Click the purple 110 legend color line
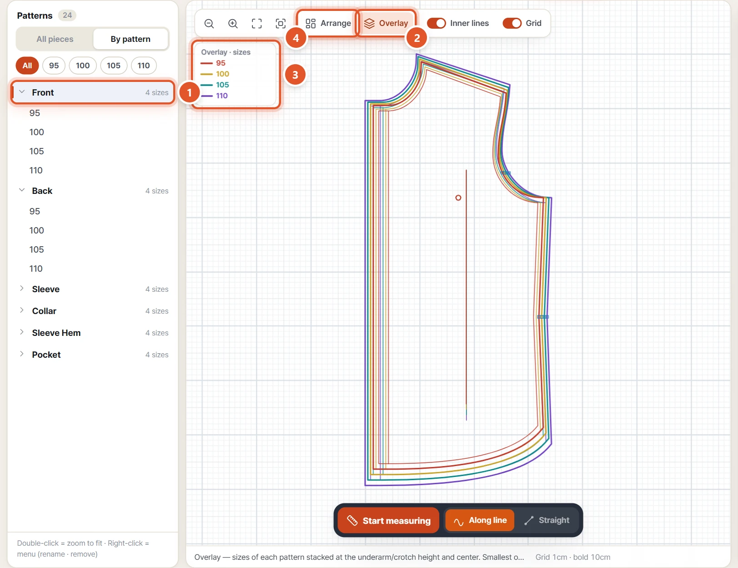Image resolution: width=738 pixels, height=568 pixels. tap(207, 96)
